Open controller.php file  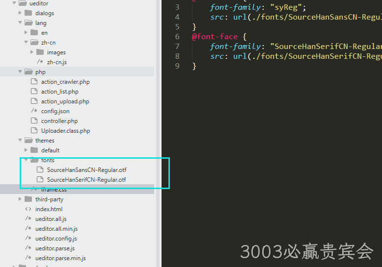59,121
